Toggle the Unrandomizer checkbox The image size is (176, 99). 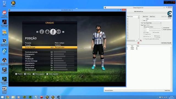pos(162,28)
